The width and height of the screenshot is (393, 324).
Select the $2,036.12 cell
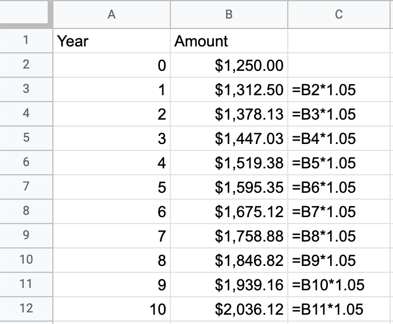coord(229,309)
